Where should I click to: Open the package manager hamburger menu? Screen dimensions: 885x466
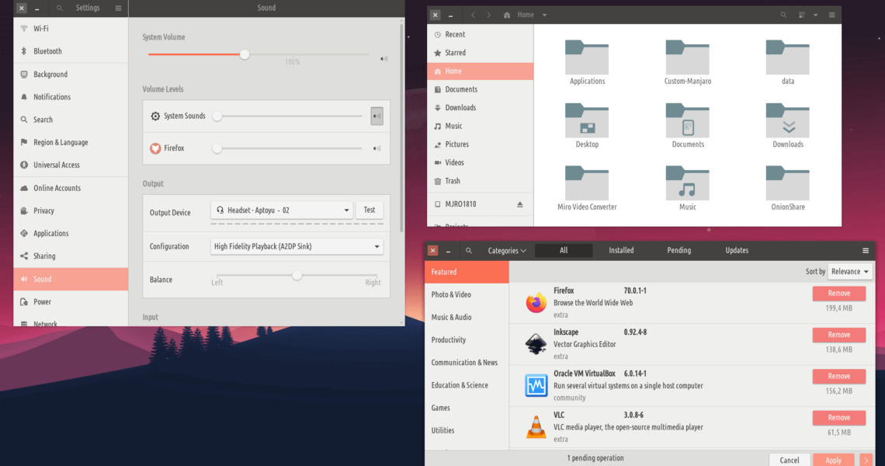[865, 251]
